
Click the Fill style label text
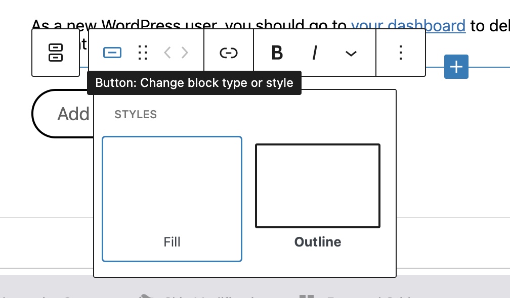point(172,242)
